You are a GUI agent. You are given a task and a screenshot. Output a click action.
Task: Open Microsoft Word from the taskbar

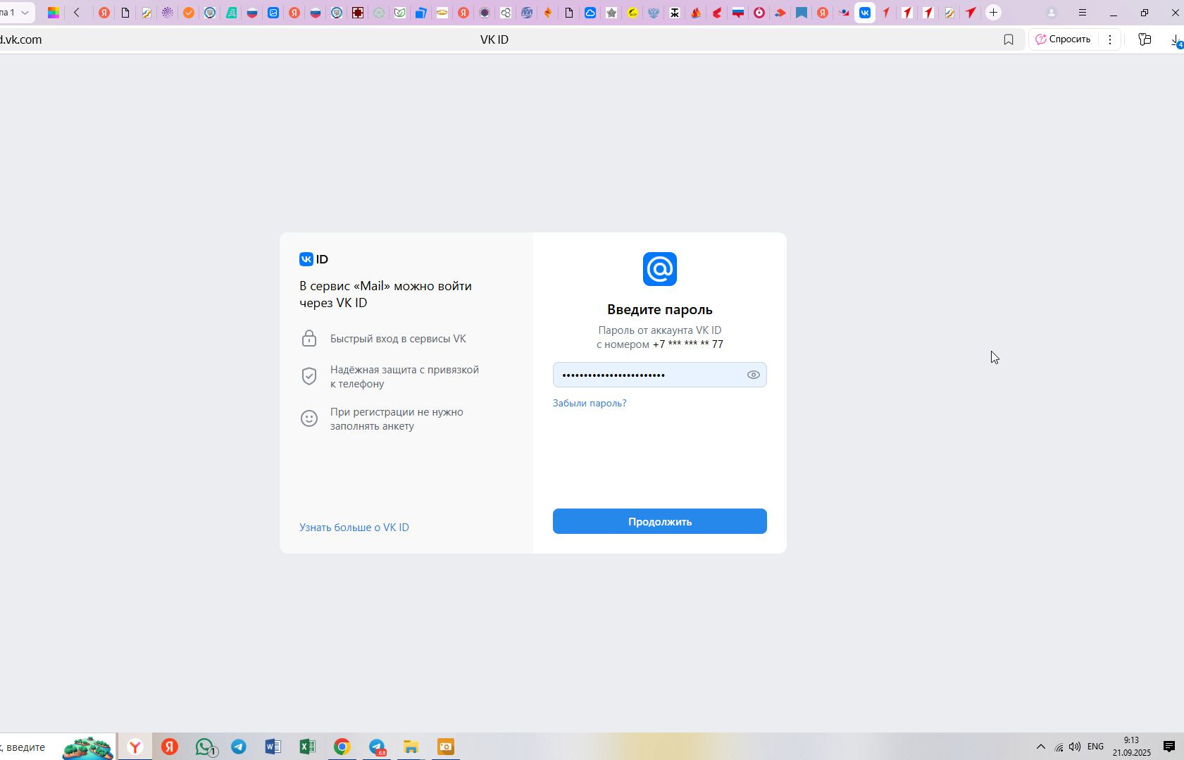click(x=273, y=747)
